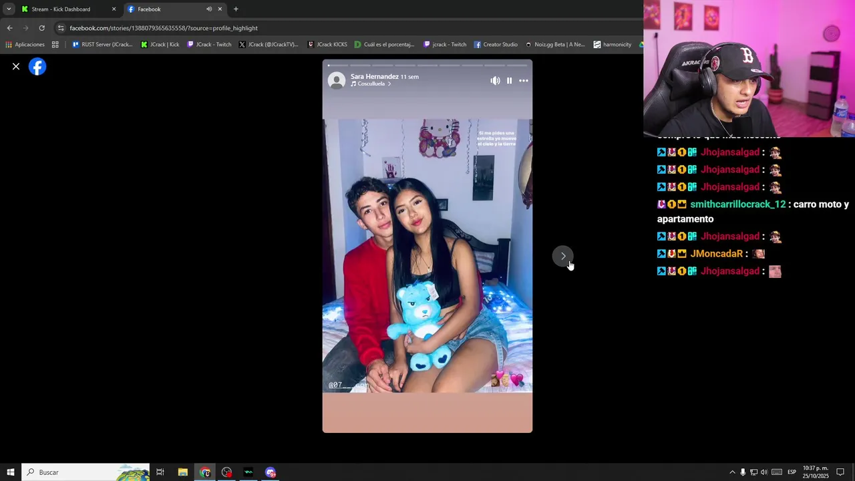Open Chrome from the taskbar

(x=205, y=472)
